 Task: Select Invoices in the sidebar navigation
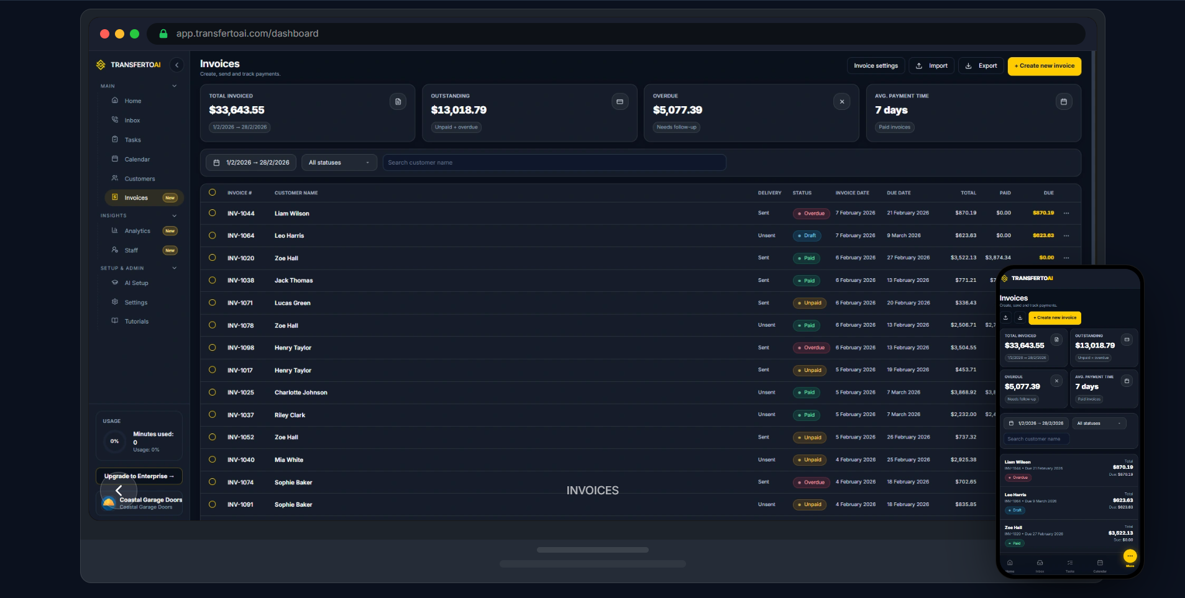[x=136, y=197]
